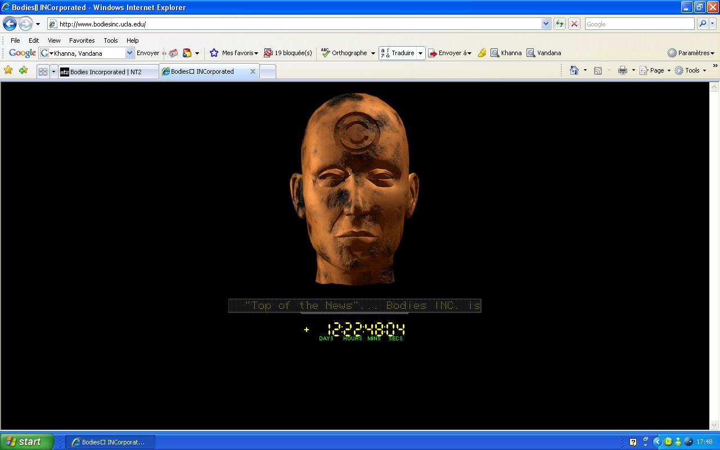Click the Google toolbar search field

point(89,53)
